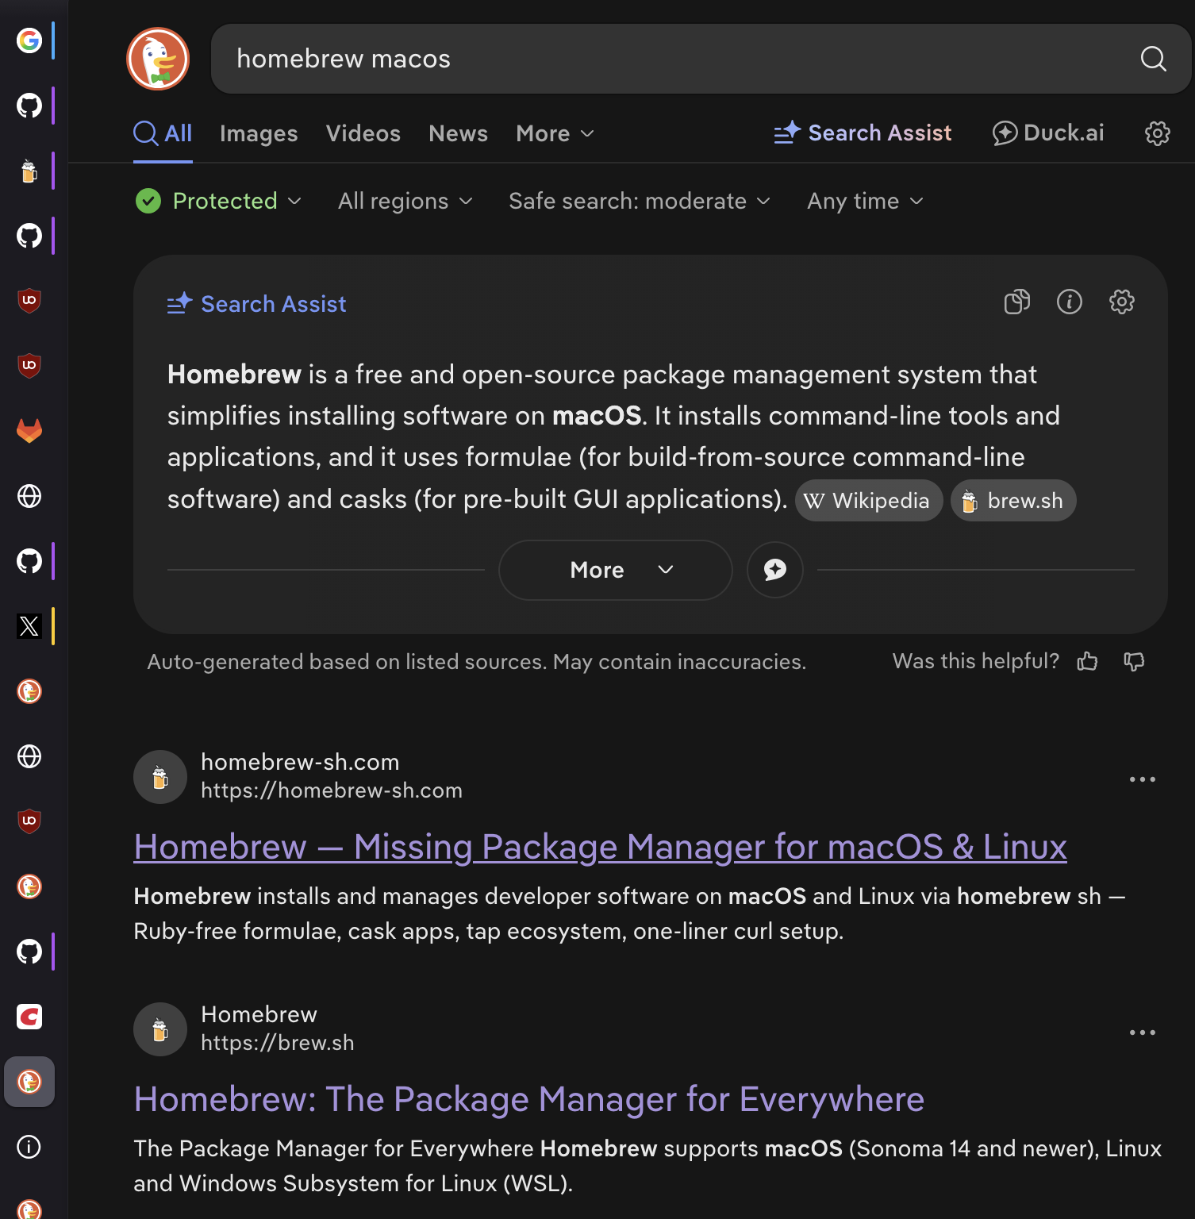Open the Wikipedia source chip

868,501
